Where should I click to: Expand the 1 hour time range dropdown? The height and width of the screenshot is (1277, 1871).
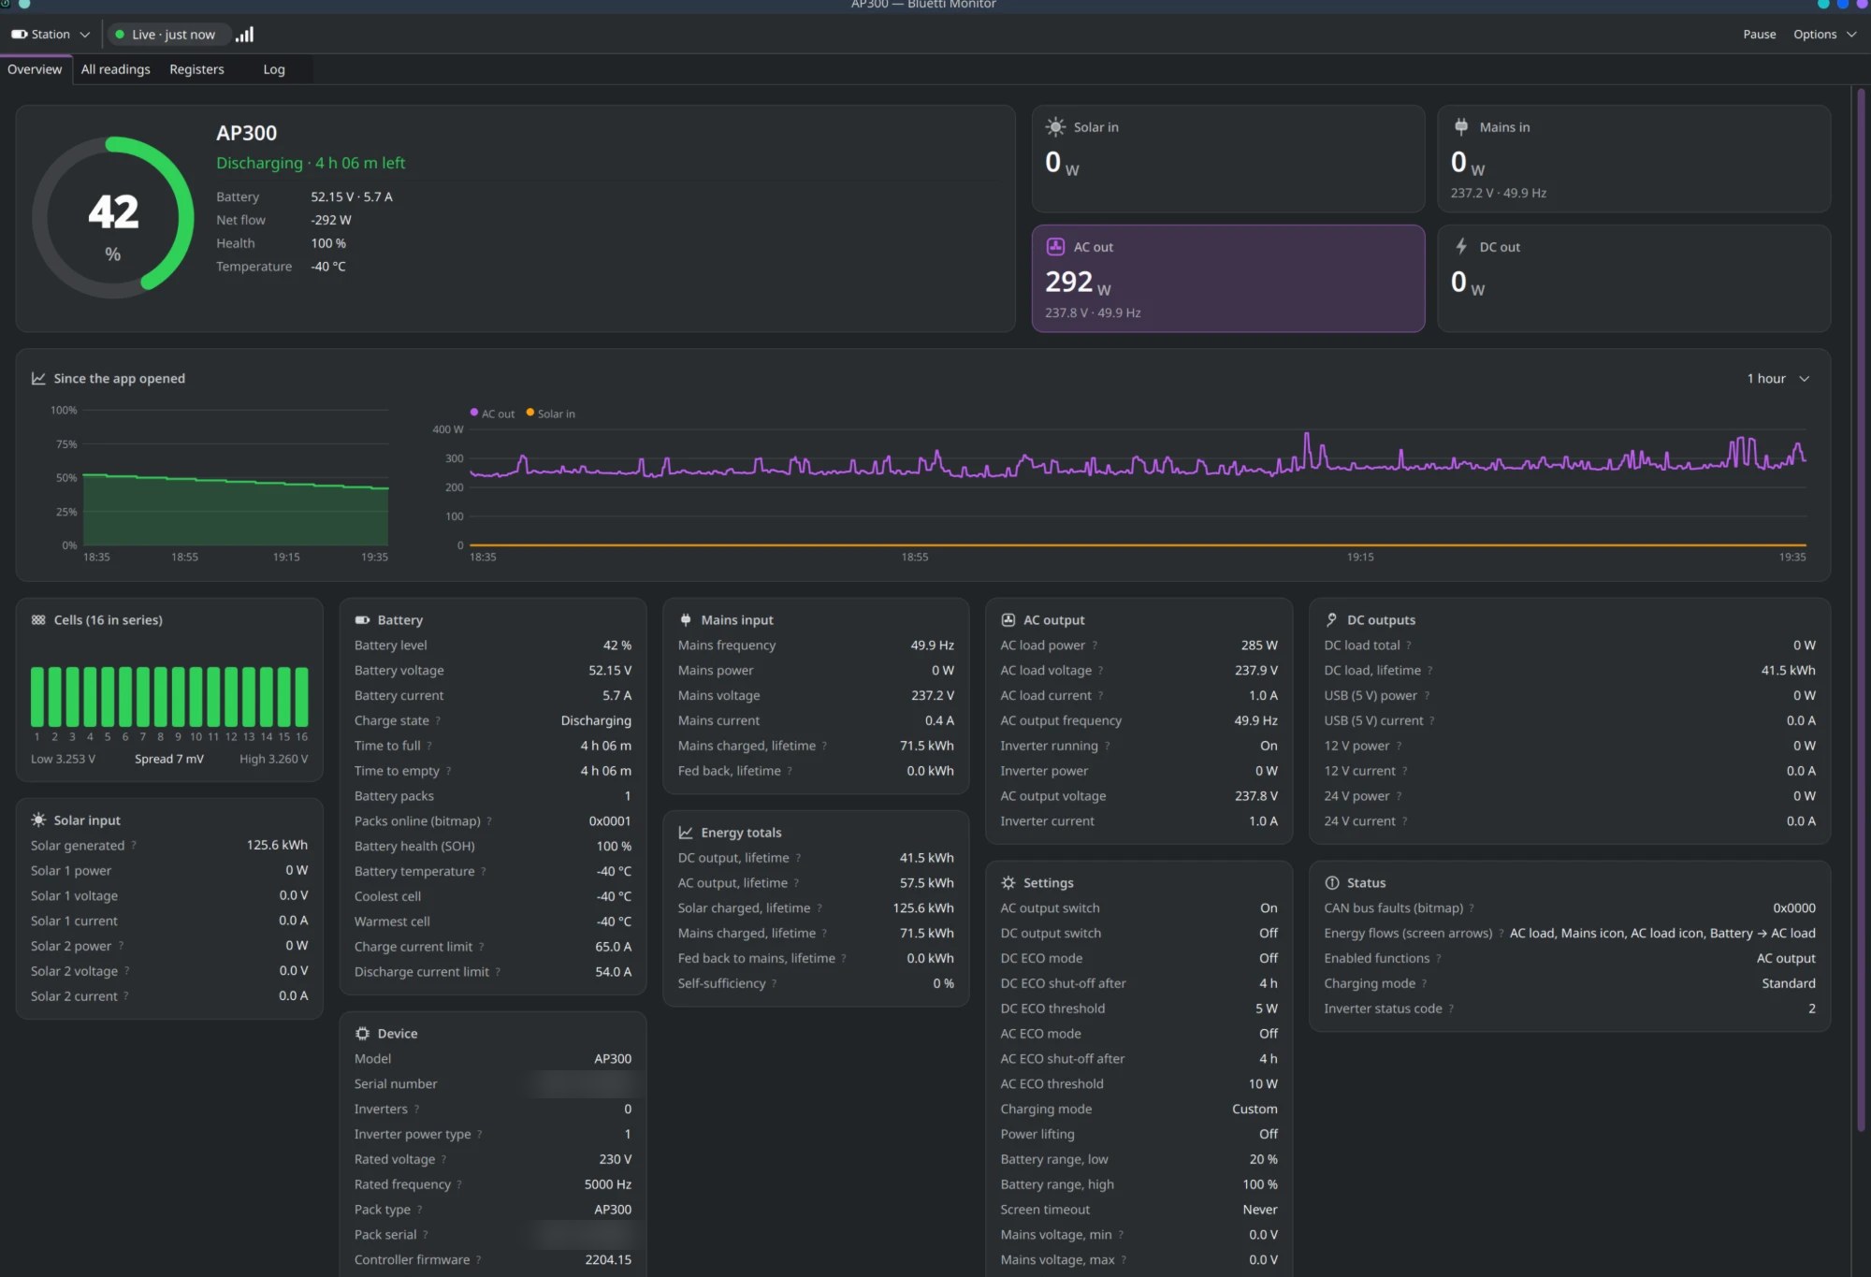click(x=1777, y=379)
